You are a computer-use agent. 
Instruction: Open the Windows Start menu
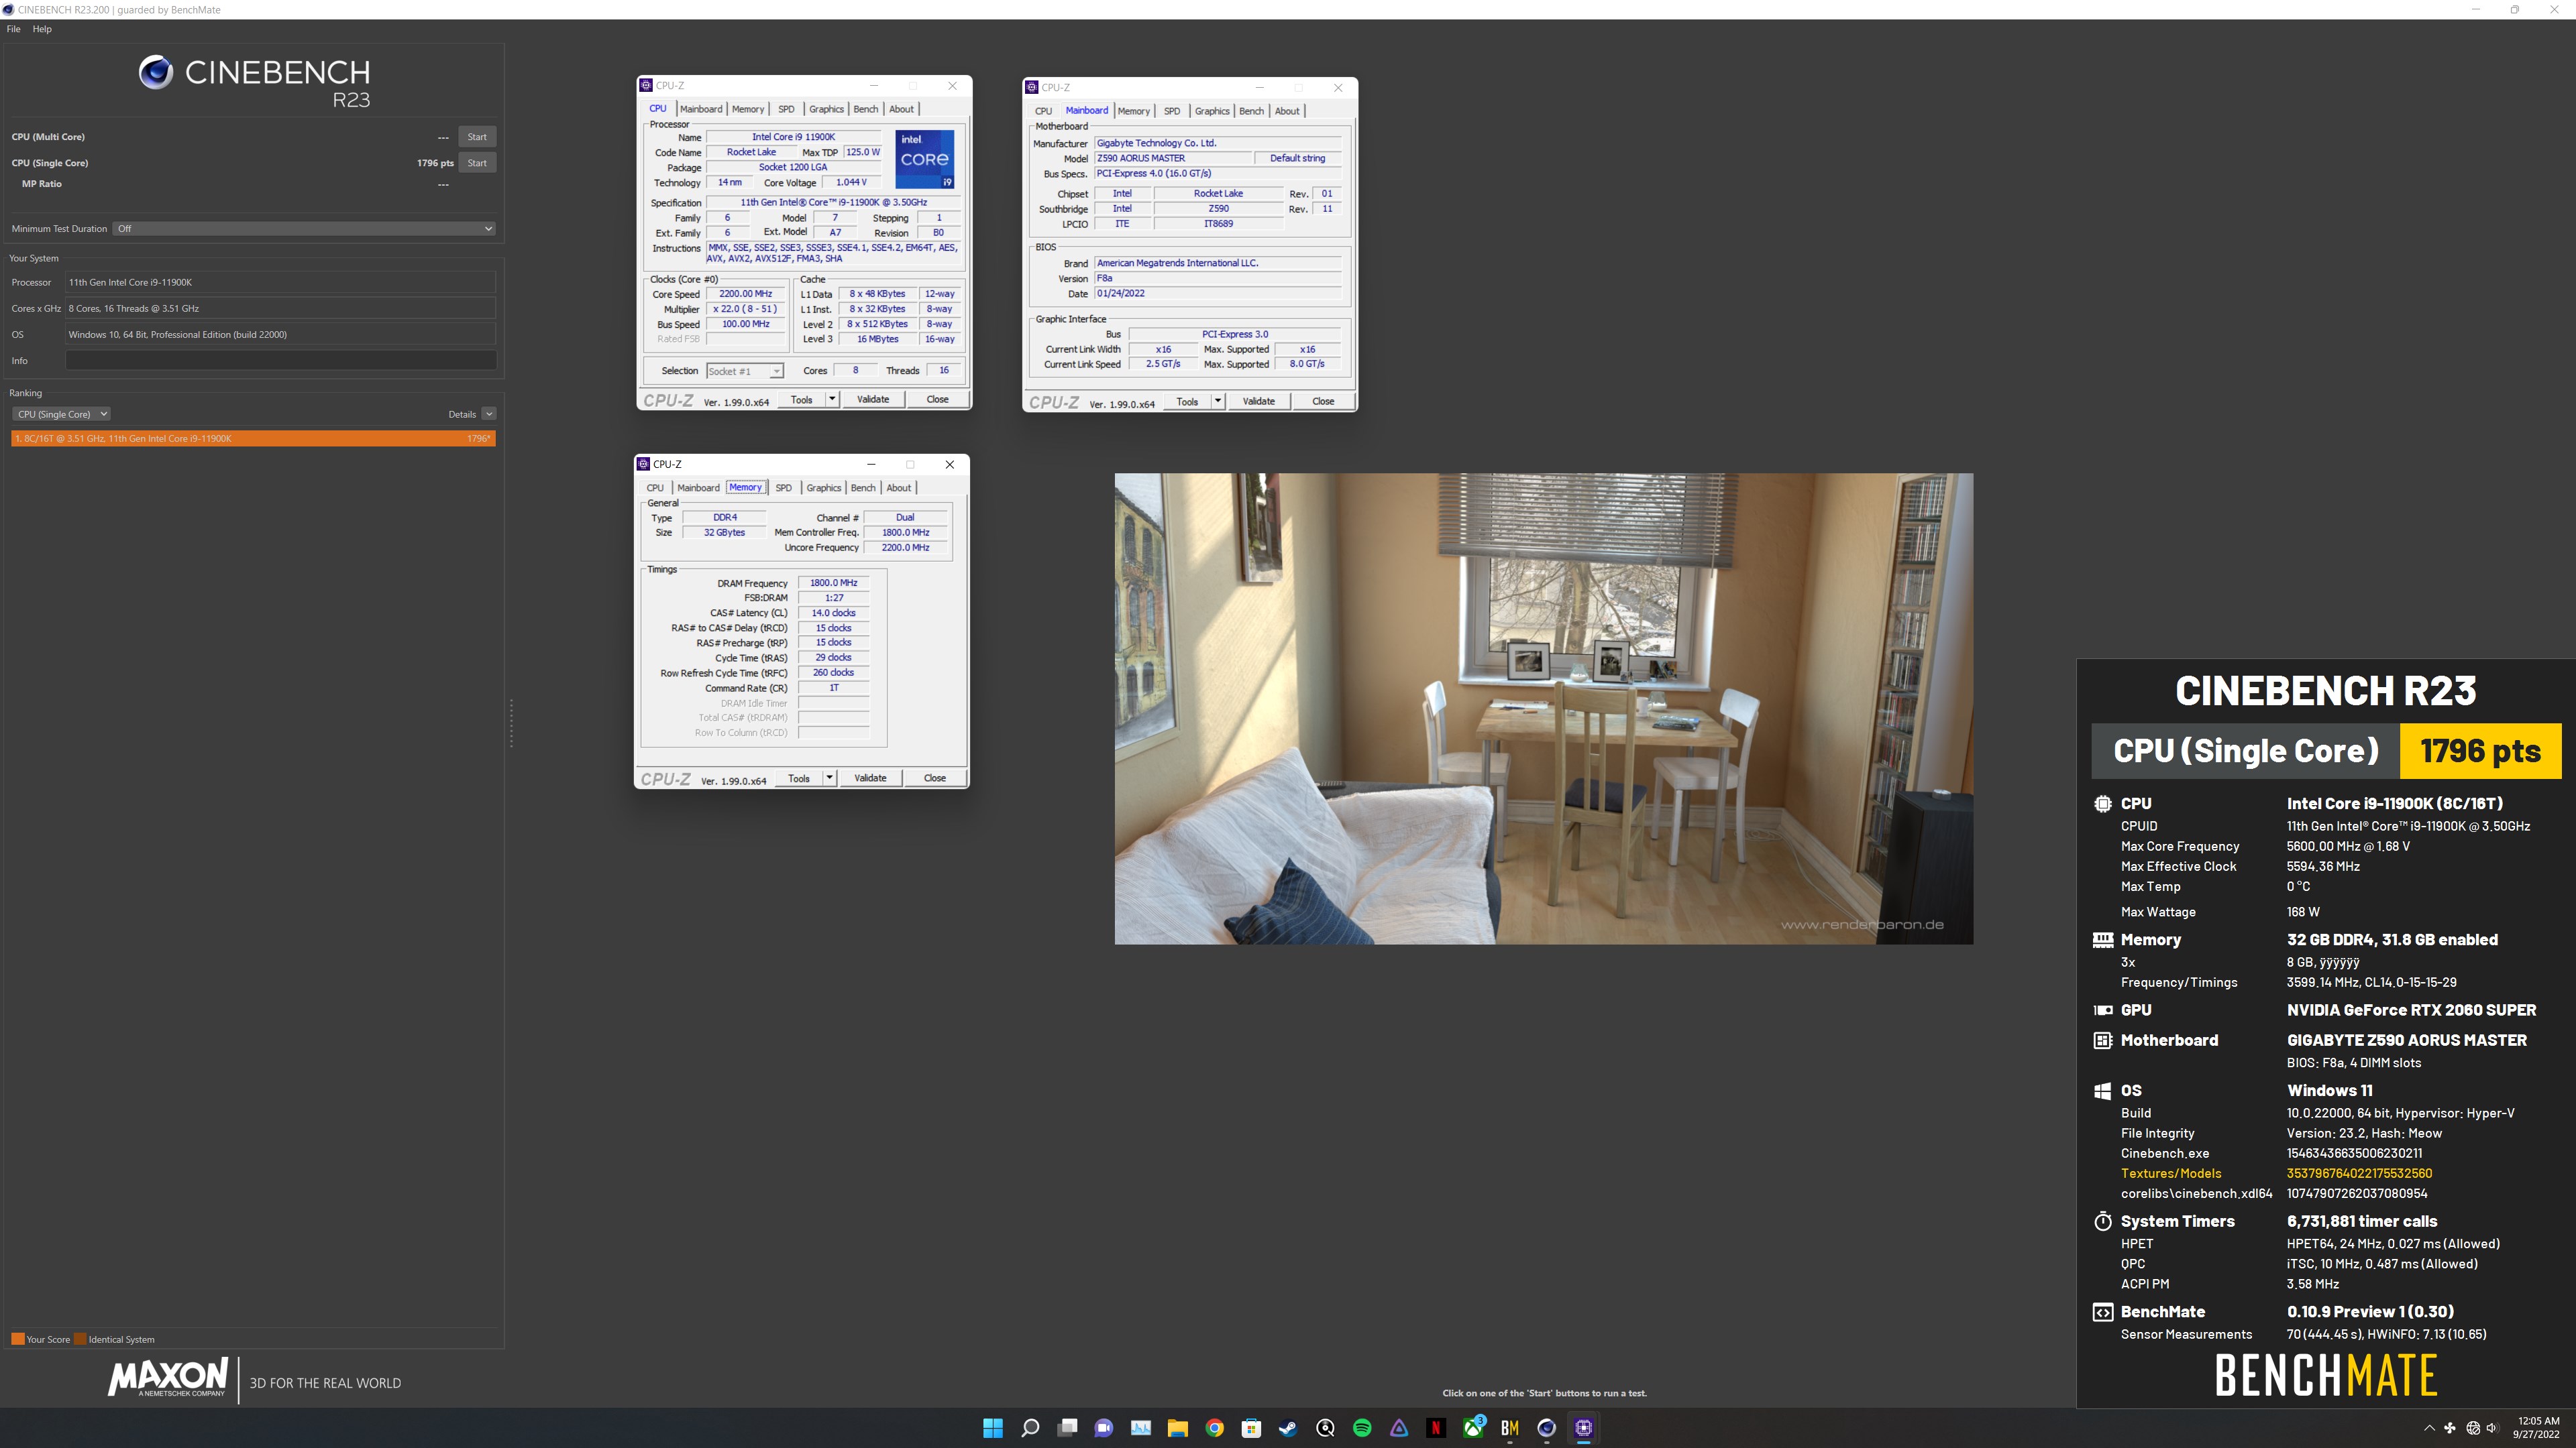[x=992, y=1428]
